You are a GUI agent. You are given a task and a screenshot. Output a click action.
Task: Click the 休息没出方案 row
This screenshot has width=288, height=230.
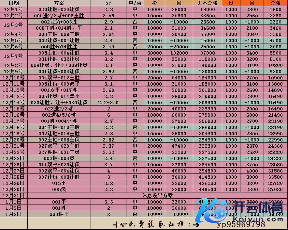(158, 195)
